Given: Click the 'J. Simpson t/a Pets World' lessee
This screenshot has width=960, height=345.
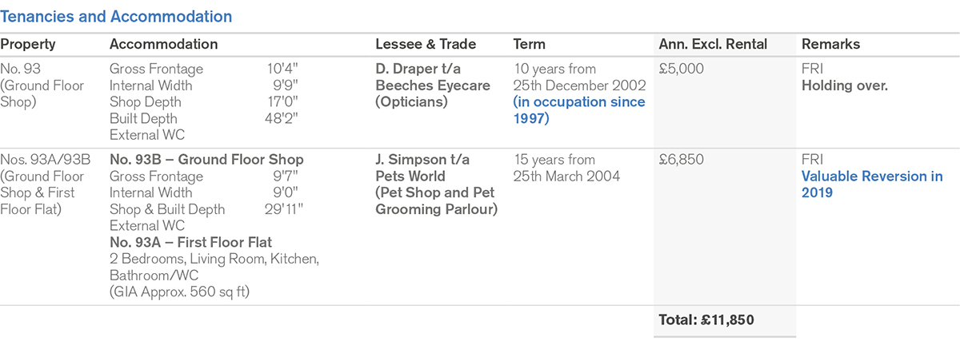Looking at the screenshot, I should 424,168.
